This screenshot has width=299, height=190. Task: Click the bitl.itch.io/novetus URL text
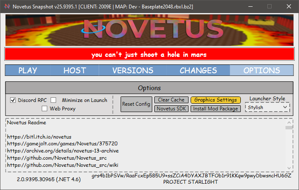pos(39,137)
